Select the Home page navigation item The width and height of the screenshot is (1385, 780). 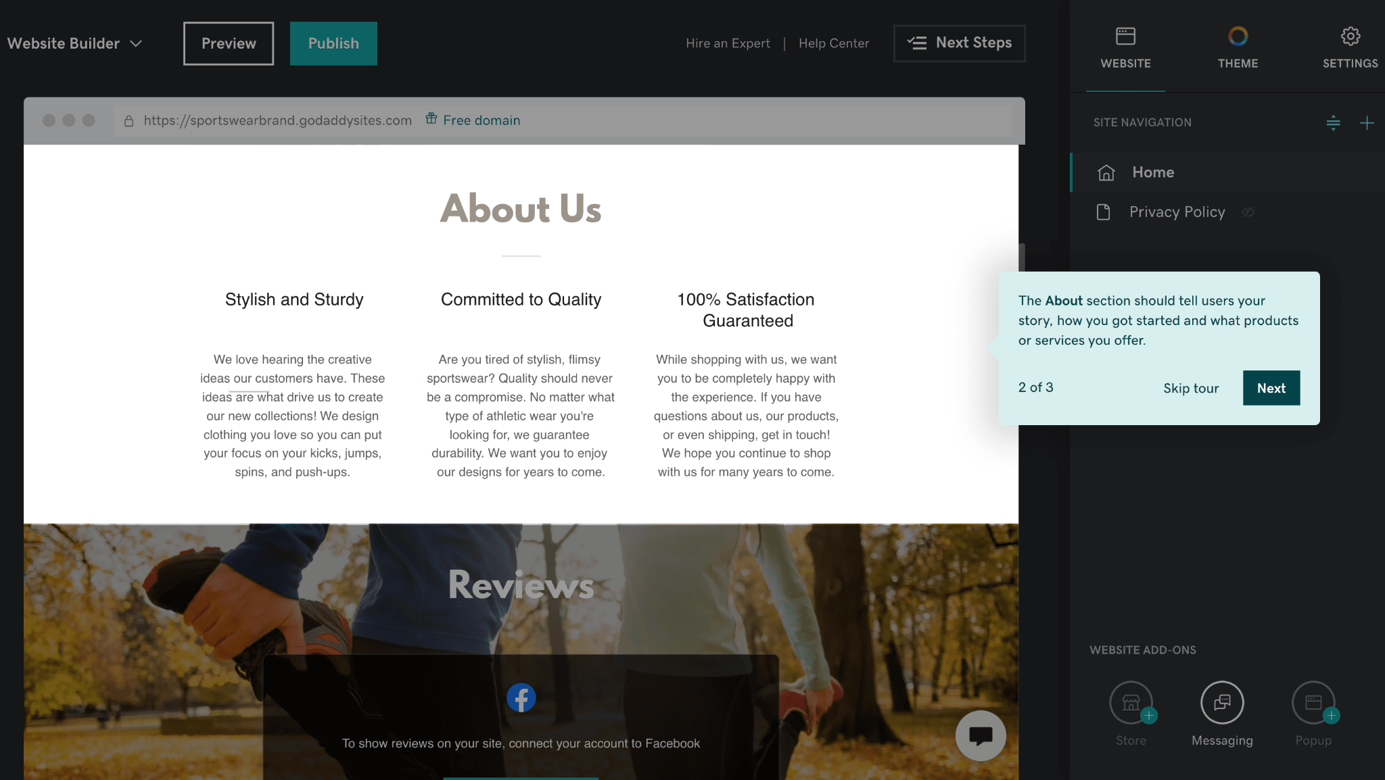1153,171
